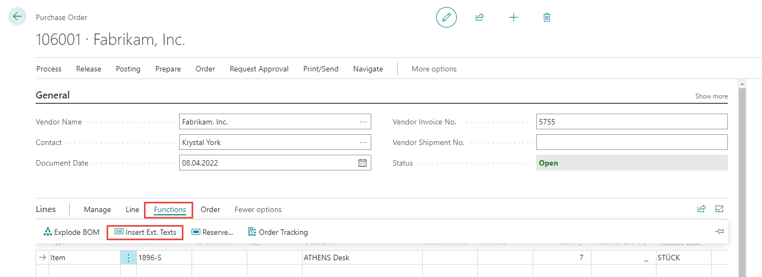Click the quantity cell showing 7
The width and height of the screenshot is (762, 277).
click(x=561, y=258)
